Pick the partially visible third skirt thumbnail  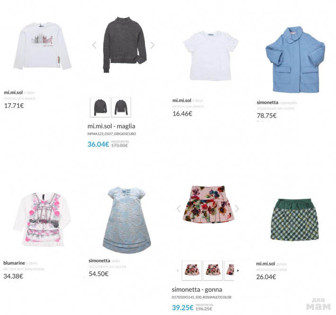pos(229,270)
